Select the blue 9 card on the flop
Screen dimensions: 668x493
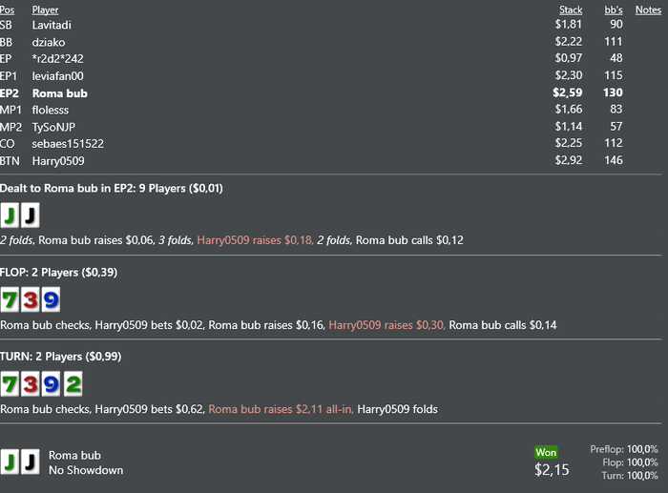click(x=51, y=300)
